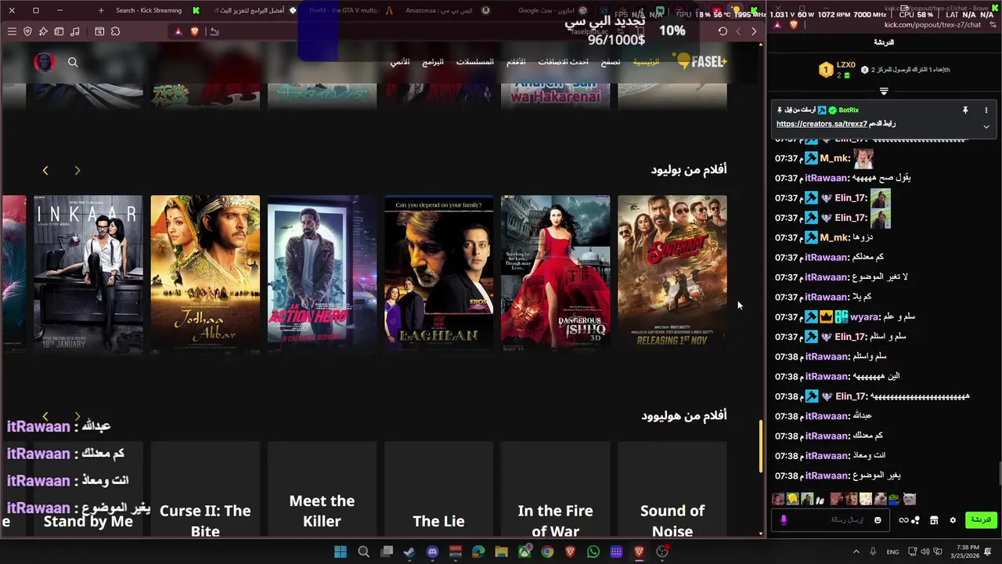Screen dimensions: 1002x564
Task: Click wyara username in chat
Action: click(x=864, y=317)
